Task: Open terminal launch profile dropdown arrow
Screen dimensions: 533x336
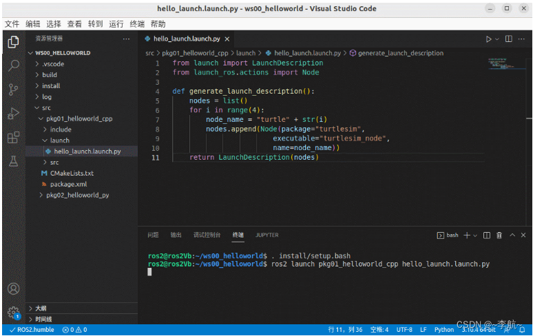Action: pos(475,235)
